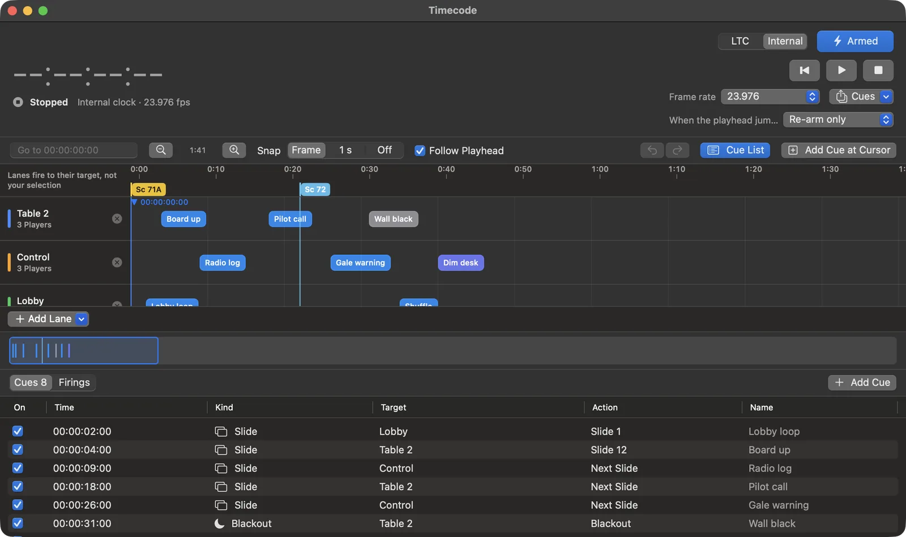906x537 pixels.
Task: Select the Sc 71A scene marker
Action: click(148, 190)
